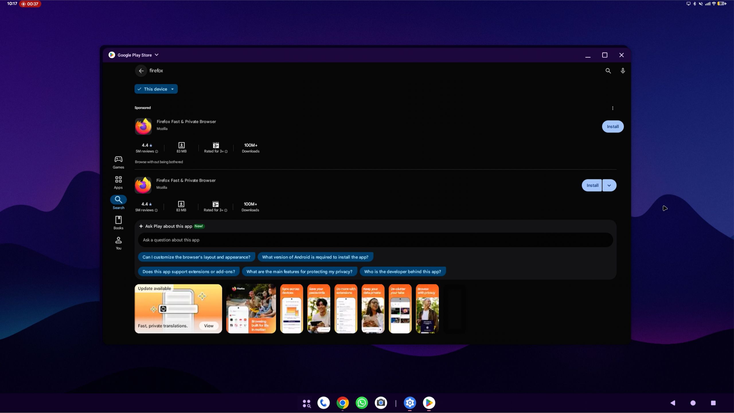
Task: Expand the Install options dropdown arrow
Action: [x=609, y=185]
